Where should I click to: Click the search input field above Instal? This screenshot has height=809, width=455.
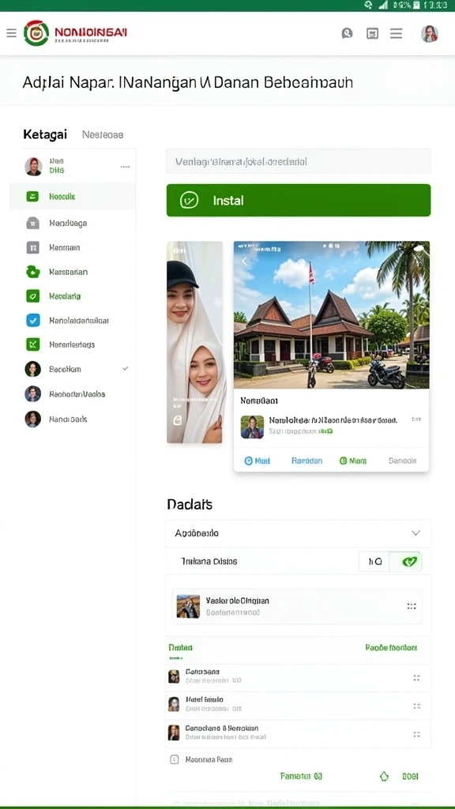[x=298, y=161]
